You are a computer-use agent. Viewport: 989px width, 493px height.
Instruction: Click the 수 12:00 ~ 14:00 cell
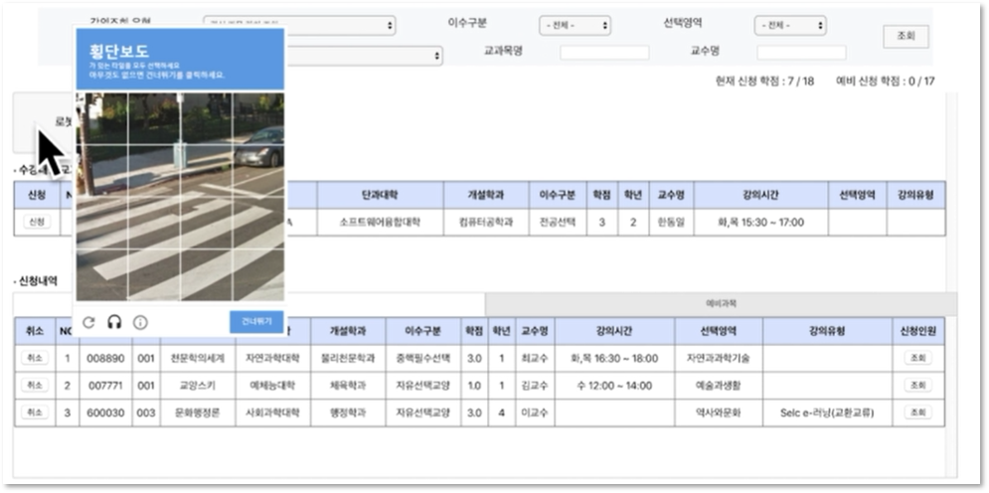[613, 386]
